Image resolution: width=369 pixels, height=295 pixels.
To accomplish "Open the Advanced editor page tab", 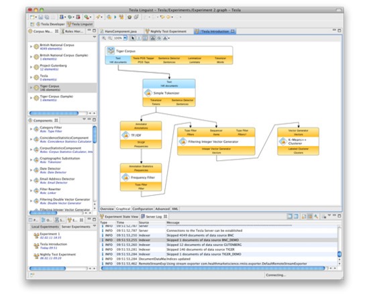I will click(x=162, y=209).
